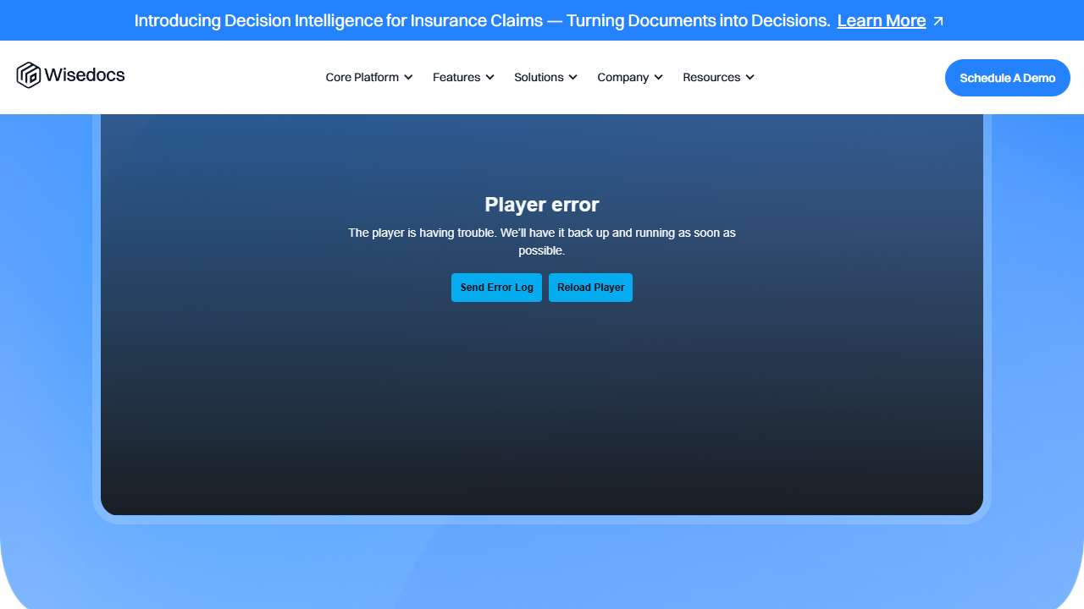
Task: Expand the Features dropdown arrow
Action: (489, 77)
